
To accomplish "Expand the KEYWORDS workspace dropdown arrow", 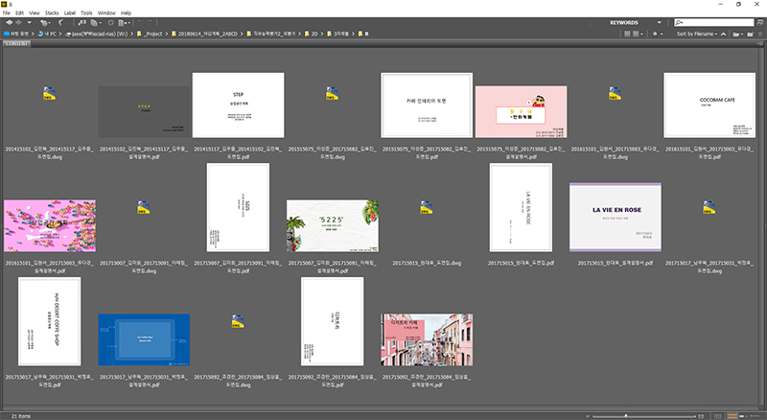I will tap(658, 22).
